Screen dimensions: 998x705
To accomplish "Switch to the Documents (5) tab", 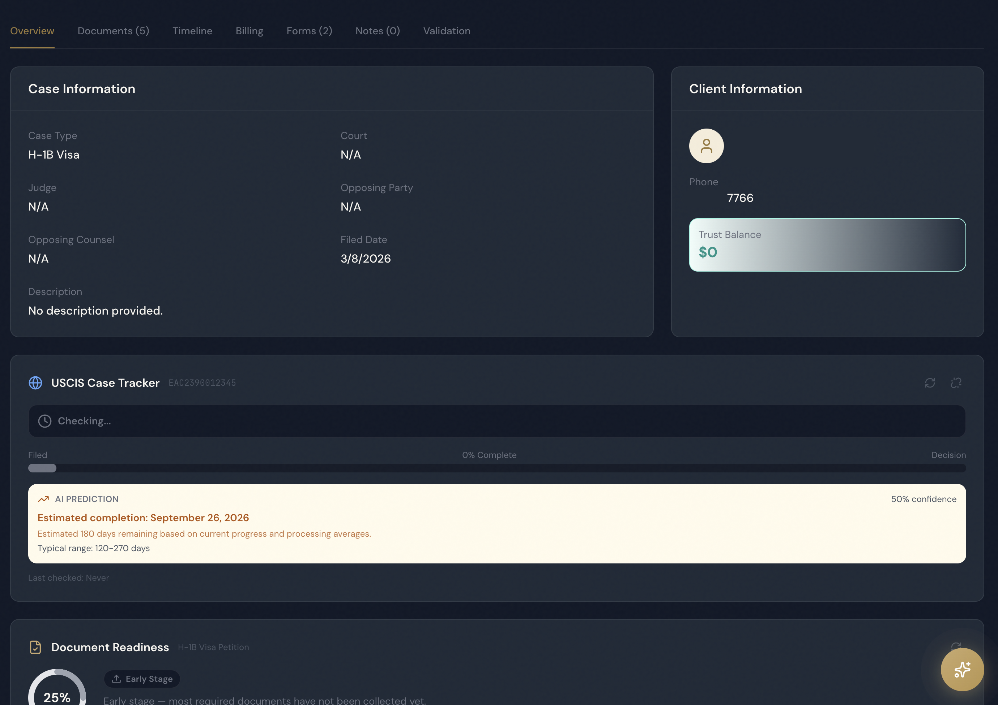I will (x=114, y=31).
